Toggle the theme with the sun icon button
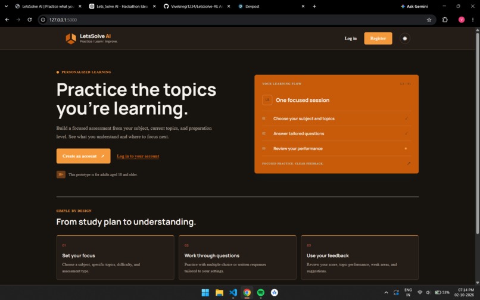480x300 pixels. click(x=405, y=38)
